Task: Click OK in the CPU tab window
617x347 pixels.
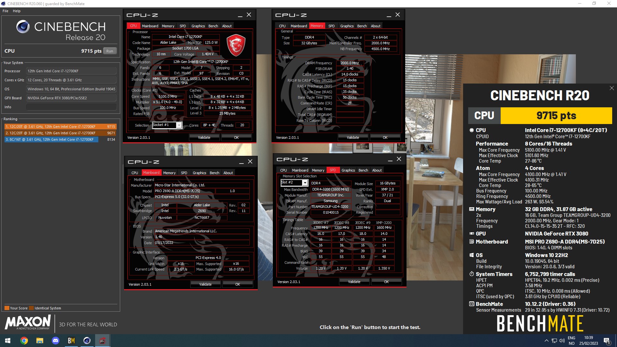Action: click(236, 138)
